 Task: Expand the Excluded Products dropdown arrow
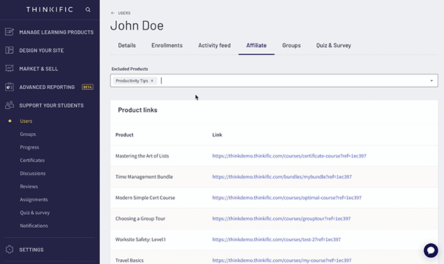click(x=432, y=81)
